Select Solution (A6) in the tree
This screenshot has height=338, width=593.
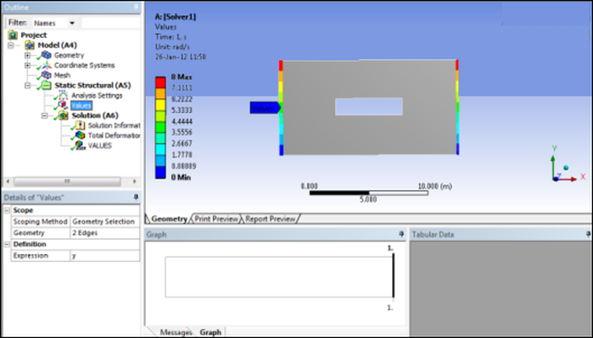pos(95,115)
